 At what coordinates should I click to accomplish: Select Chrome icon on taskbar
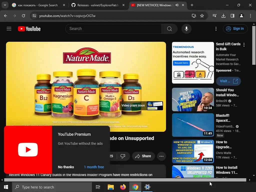[135, 187]
